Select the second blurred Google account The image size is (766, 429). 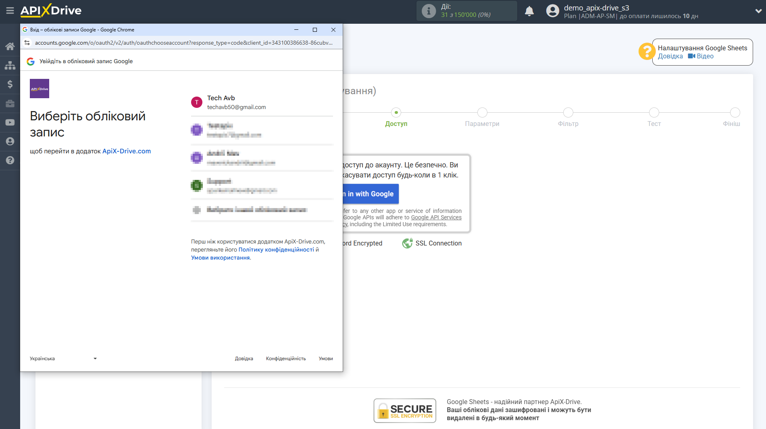262,130
